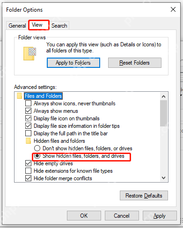183x228 pixels.
Task: Uncheck Hide empty drives
Action: pos(28,163)
